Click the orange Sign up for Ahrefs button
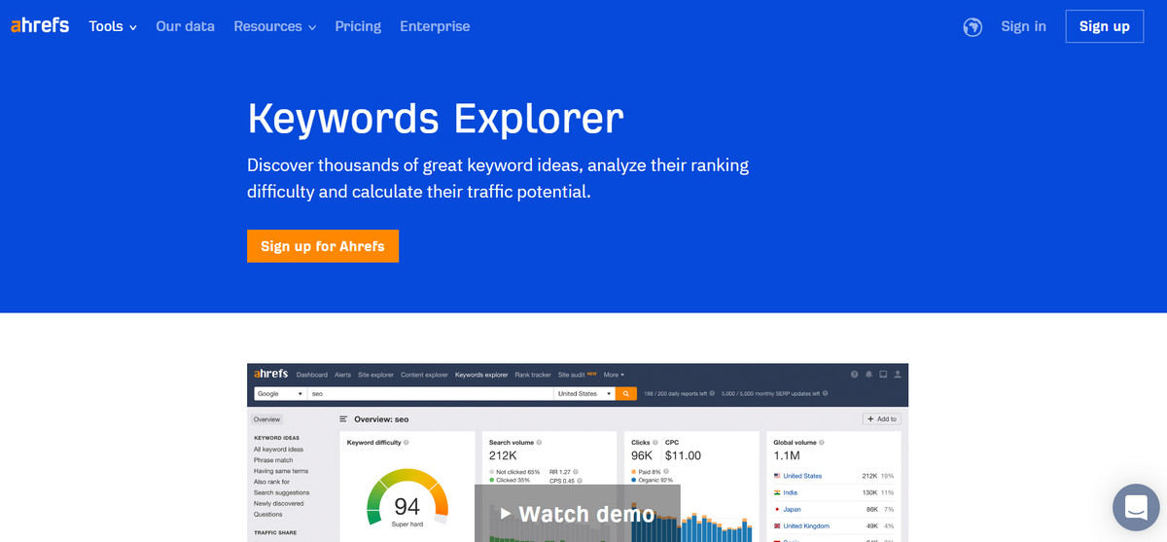The image size is (1167, 542). coord(323,246)
